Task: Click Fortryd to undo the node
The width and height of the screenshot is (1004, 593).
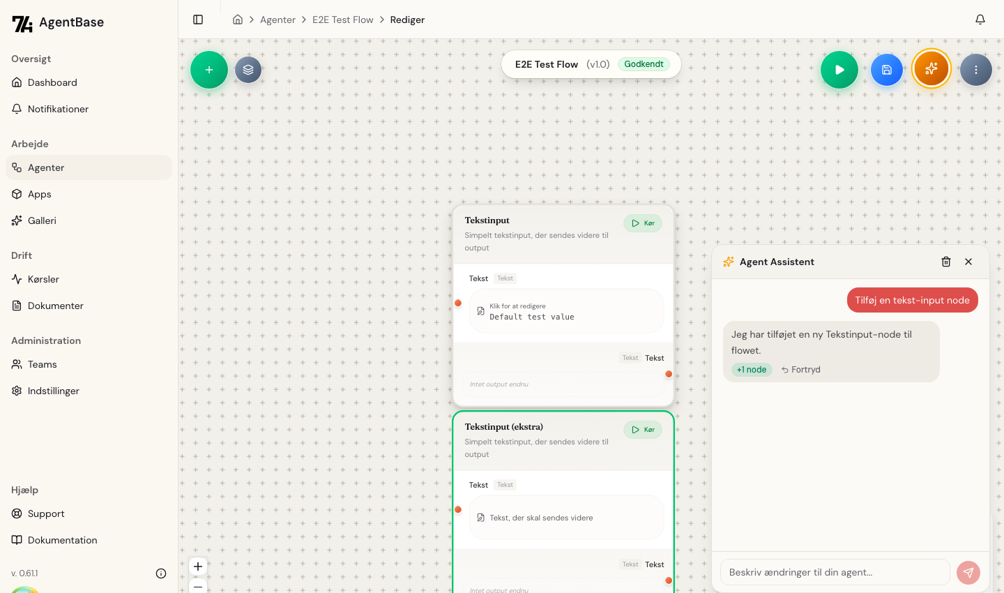Action: point(801,370)
